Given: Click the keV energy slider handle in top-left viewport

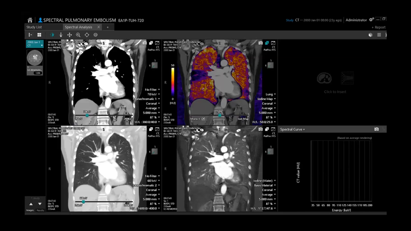Looking at the screenshot, I should (87, 115).
